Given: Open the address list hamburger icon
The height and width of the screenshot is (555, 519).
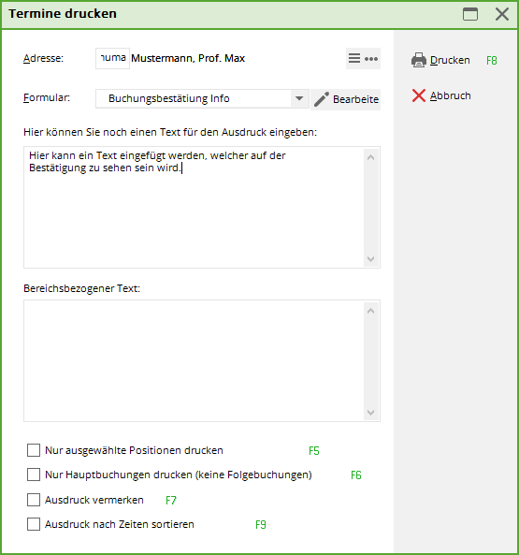Looking at the screenshot, I should pyautogui.click(x=354, y=58).
